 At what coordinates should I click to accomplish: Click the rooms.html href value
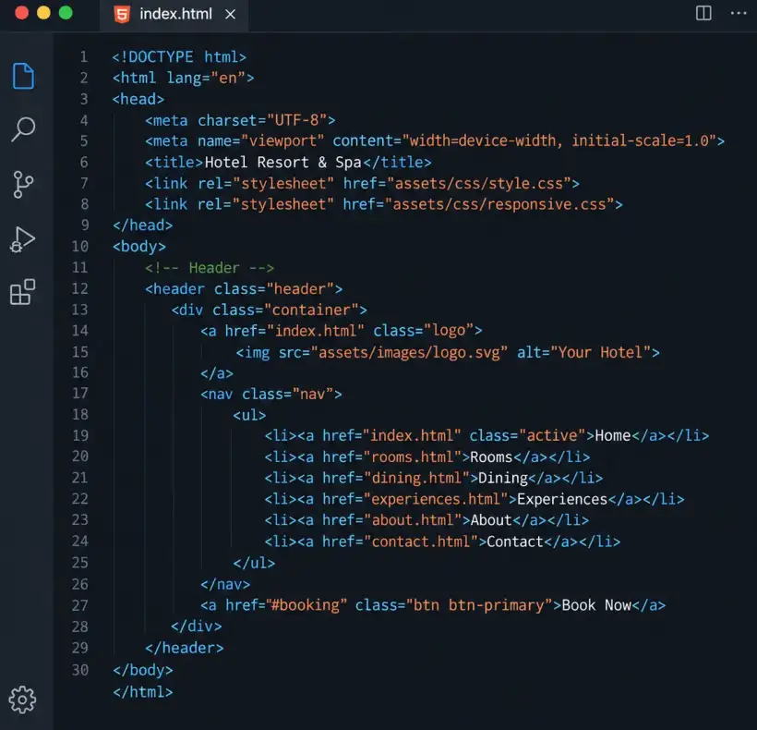click(413, 456)
